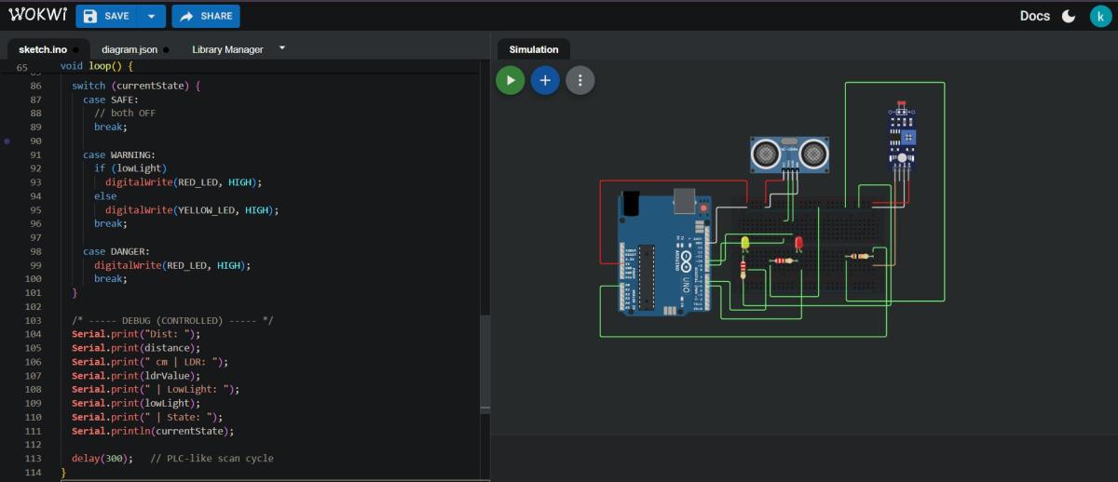Expand the Save dropdown arrow
Screen dimensions: 1118x482
pyautogui.click(x=152, y=16)
